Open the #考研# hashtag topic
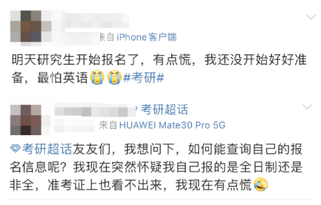321x205 pixels. coord(143,78)
